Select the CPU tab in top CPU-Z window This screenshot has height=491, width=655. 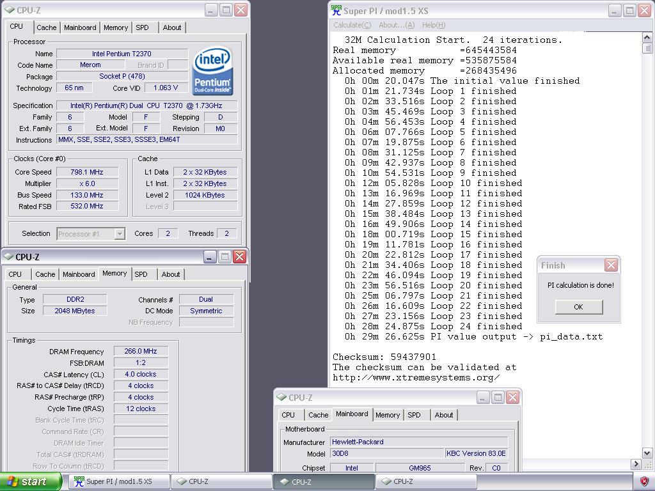point(17,27)
